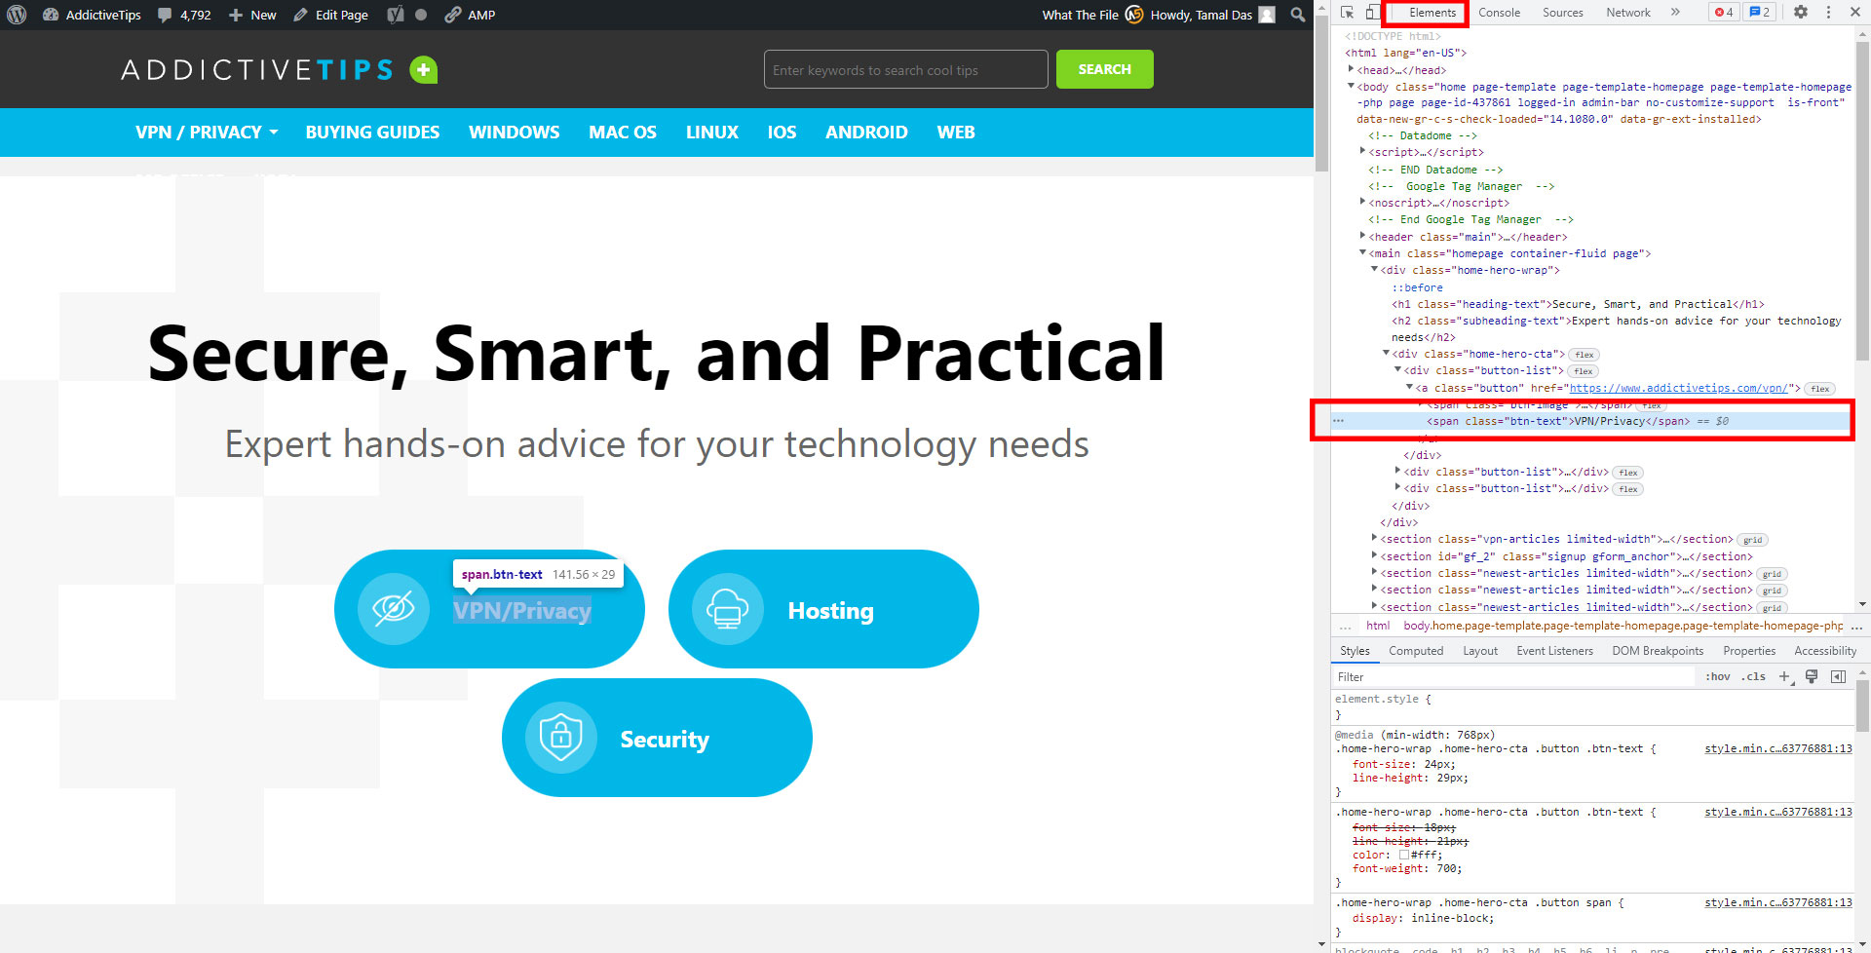1871x953 pixels.
Task: Click the shield lock icon on Security
Action: (x=560, y=738)
